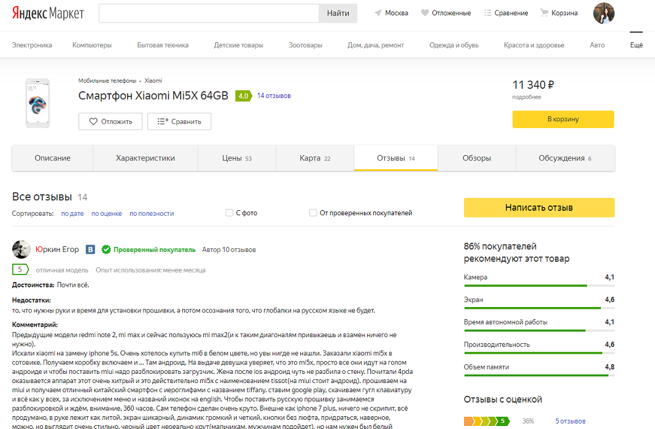Open the Обсуждения 6 tab

tap(565, 158)
